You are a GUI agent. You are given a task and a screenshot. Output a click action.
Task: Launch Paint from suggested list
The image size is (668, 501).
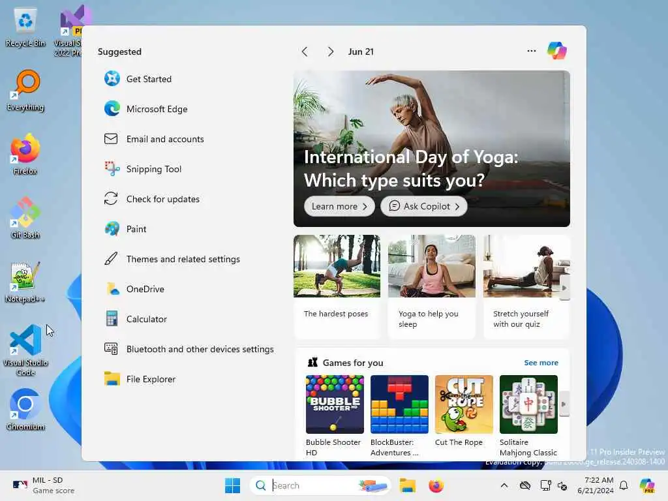125,229
